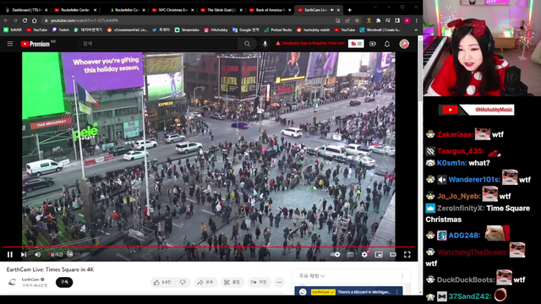Open the Twitch bookmark
The height and width of the screenshot is (304, 541).
[x=61, y=30]
